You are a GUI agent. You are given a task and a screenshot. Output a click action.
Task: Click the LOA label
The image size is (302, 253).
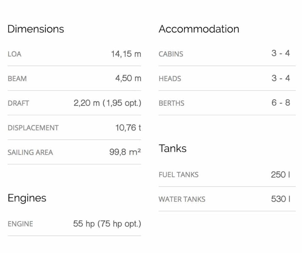[14, 54]
